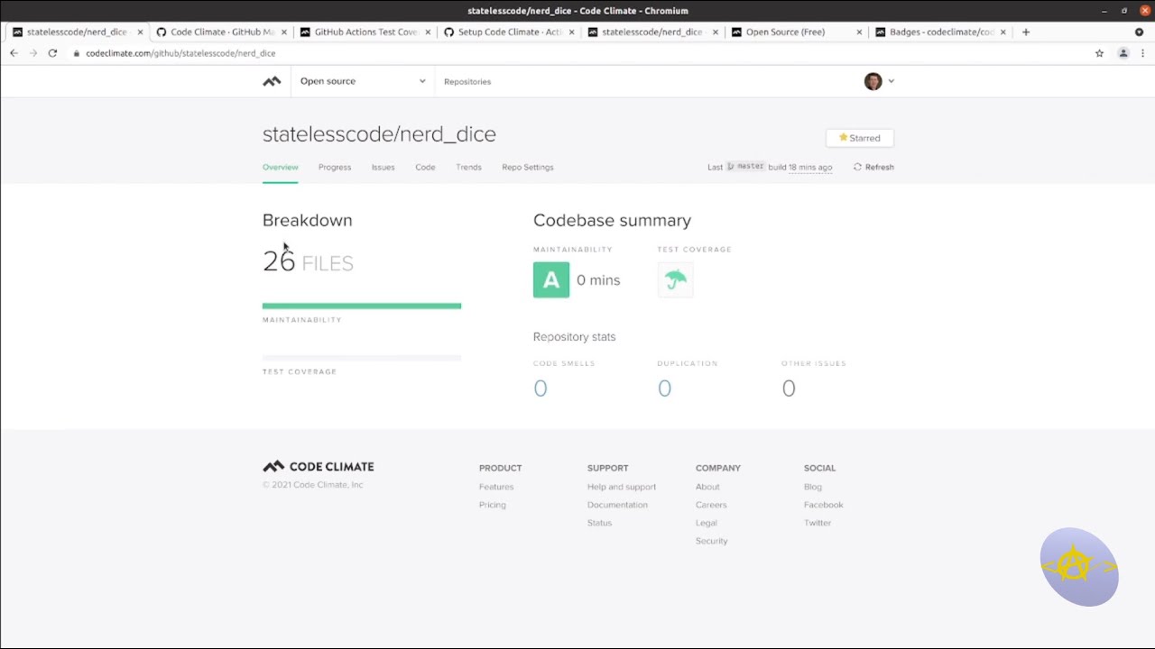The image size is (1155, 649).
Task: Open the About footer link
Action: [707, 487]
